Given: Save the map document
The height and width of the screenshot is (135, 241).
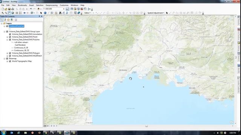Looking at the screenshot, I should click(x=9, y=9).
